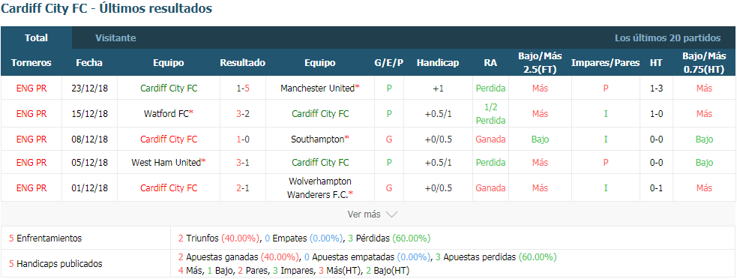Click the Handicap column header
737x279 pixels.
click(x=438, y=63)
